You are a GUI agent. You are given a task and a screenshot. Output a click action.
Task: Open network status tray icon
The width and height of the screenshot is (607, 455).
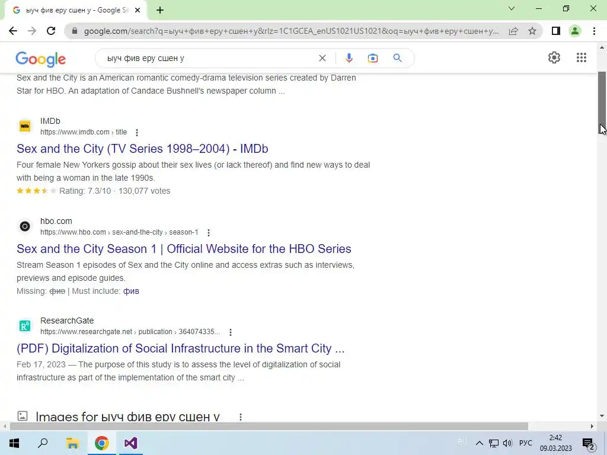(494, 443)
